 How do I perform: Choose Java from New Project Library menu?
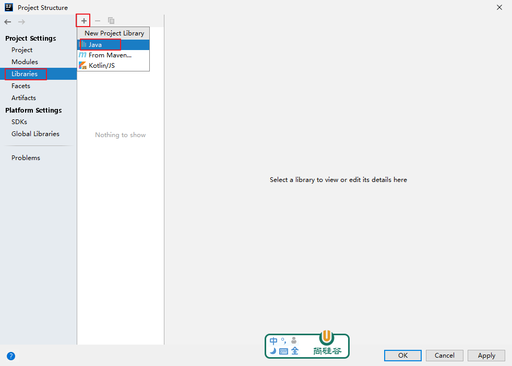click(113, 45)
